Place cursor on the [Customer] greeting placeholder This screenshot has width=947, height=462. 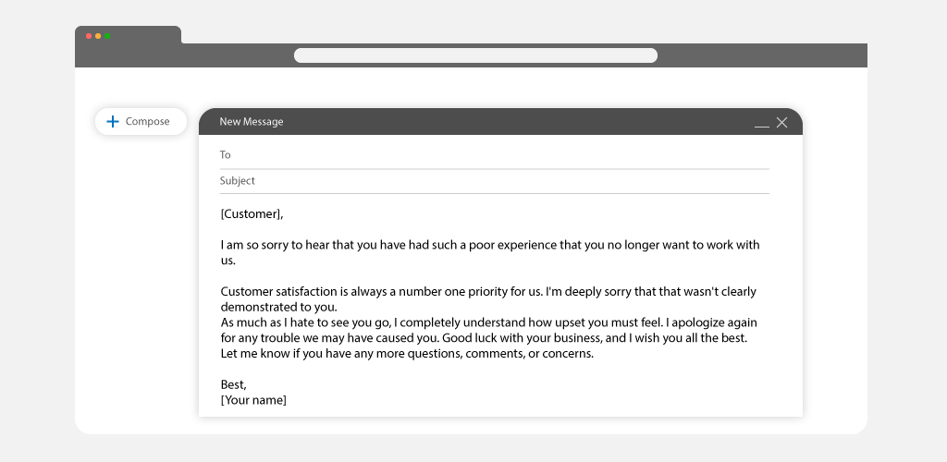252,213
